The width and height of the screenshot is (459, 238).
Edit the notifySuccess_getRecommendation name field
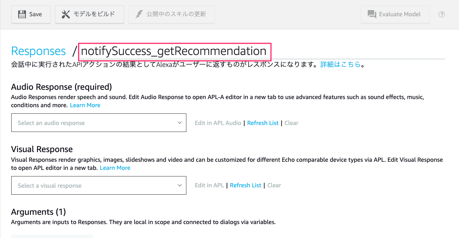point(175,51)
